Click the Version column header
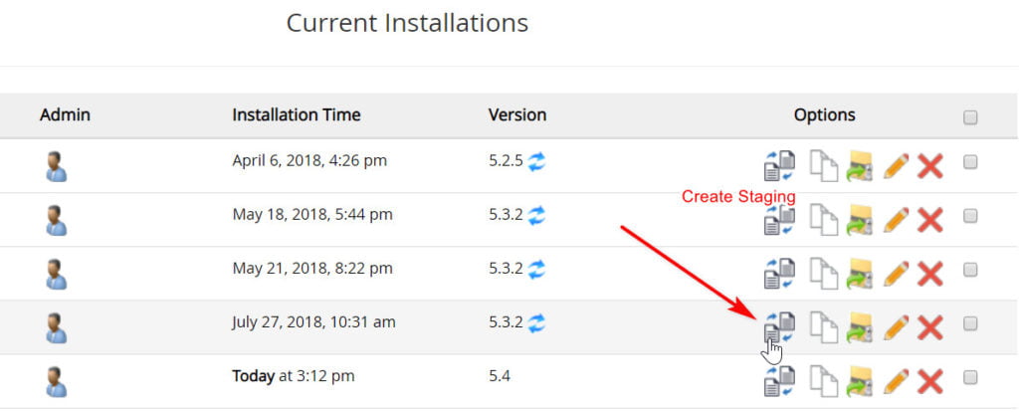Viewport: 1019px width, 412px height. [517, 115]
